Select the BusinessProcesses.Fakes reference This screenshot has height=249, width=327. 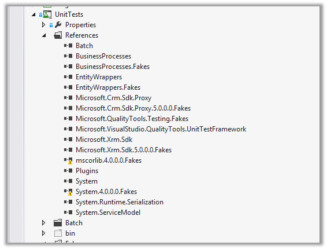113,67
